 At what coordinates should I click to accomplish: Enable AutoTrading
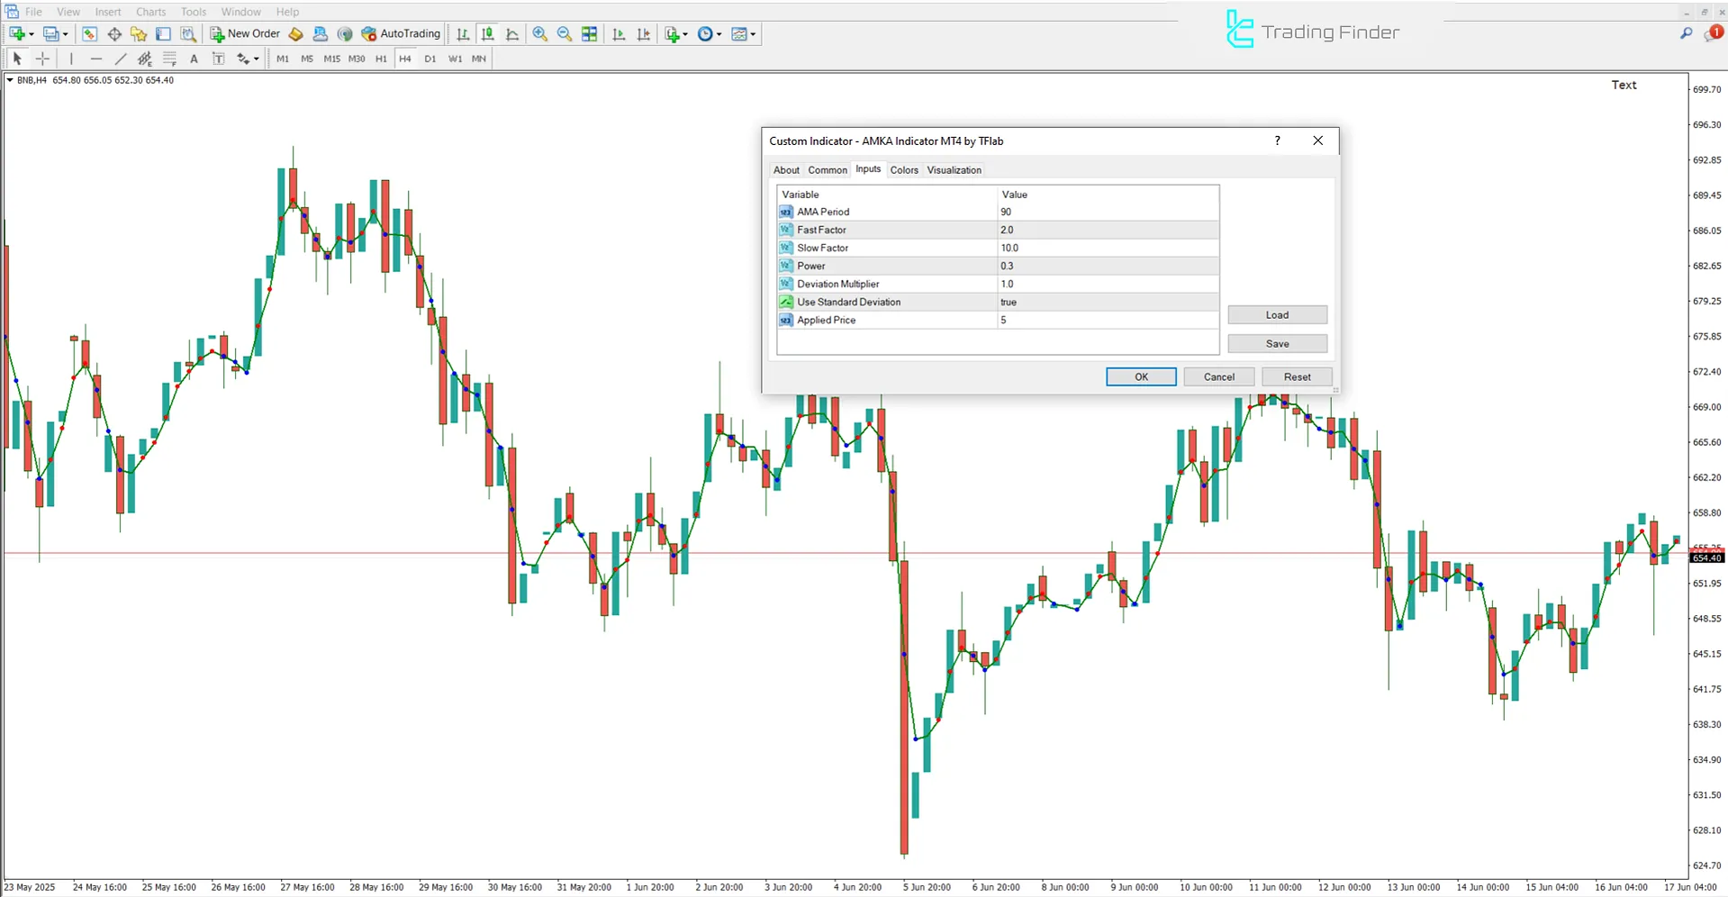pos(400,33)
